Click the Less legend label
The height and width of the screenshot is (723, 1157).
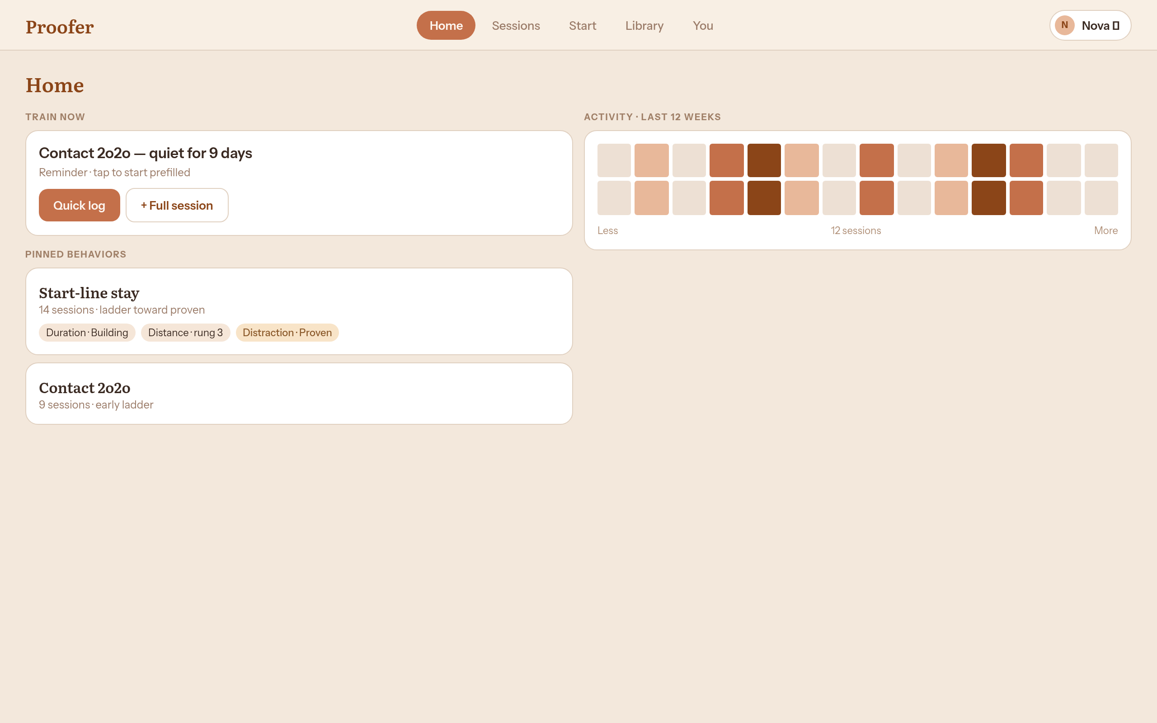tap(607, 230)
